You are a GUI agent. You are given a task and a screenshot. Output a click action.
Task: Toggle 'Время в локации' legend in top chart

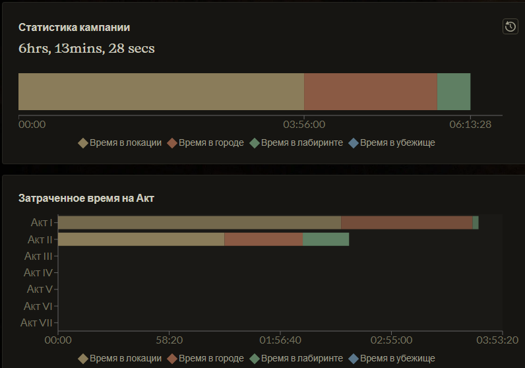(120, 143)
